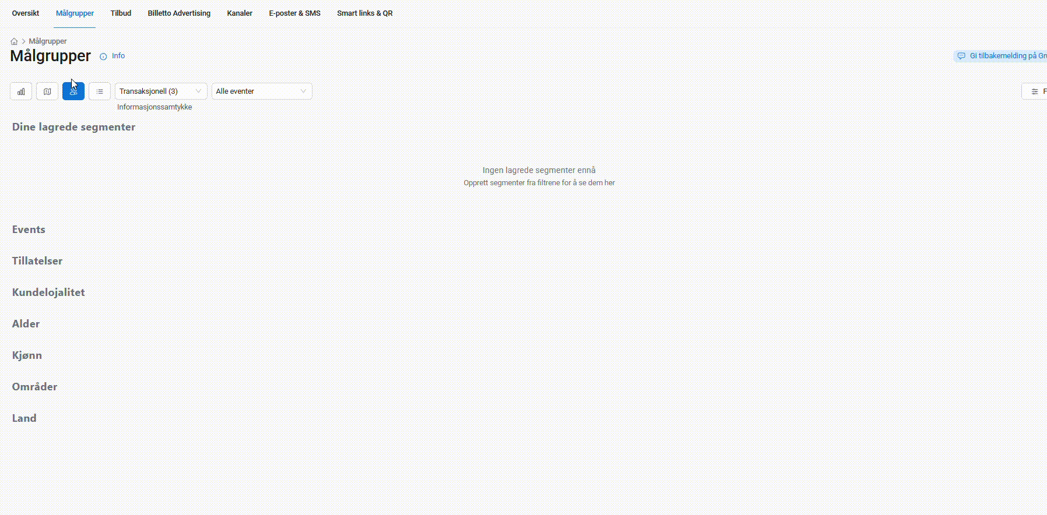The width and height of the screenshot is (1047, 515).
Task: Click the Info link beside the title
Action: point(118,56)
